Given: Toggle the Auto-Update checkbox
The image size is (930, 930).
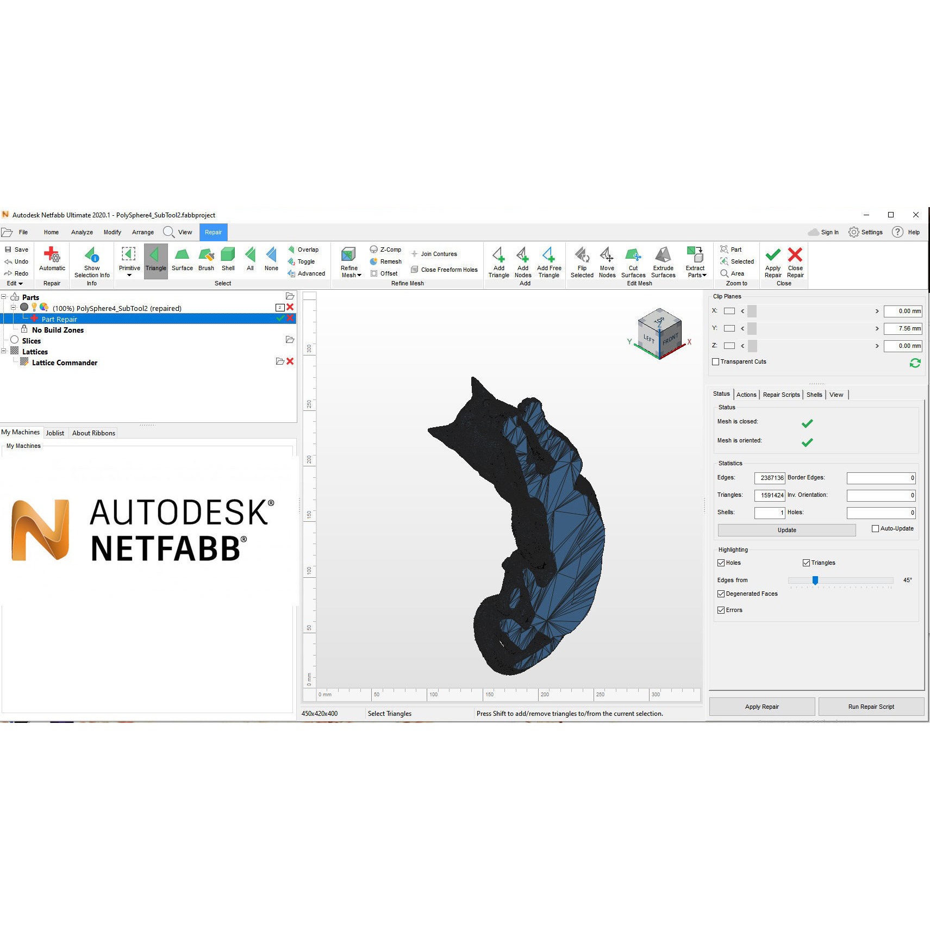Looking at the screenshot, I should 875,528.
